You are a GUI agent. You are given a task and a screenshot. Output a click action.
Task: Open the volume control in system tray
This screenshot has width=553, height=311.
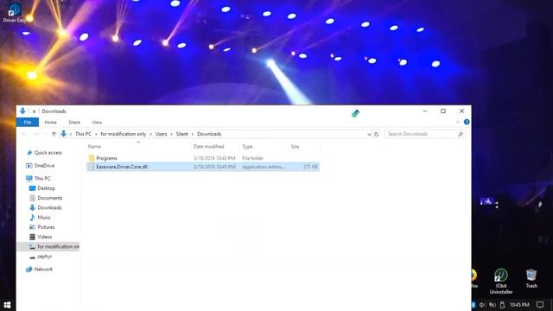click(482, 305)
